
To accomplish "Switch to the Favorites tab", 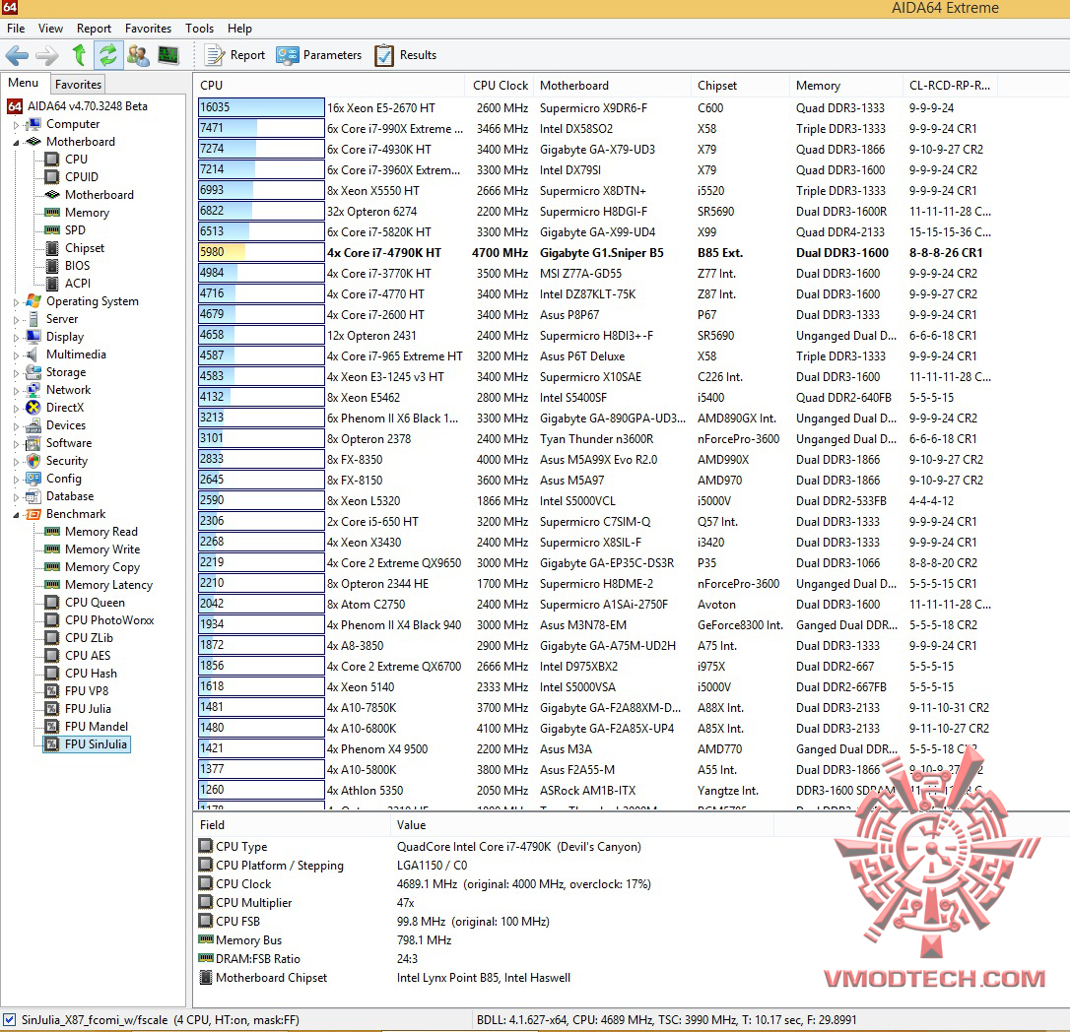I will click(x=78, y=84).
